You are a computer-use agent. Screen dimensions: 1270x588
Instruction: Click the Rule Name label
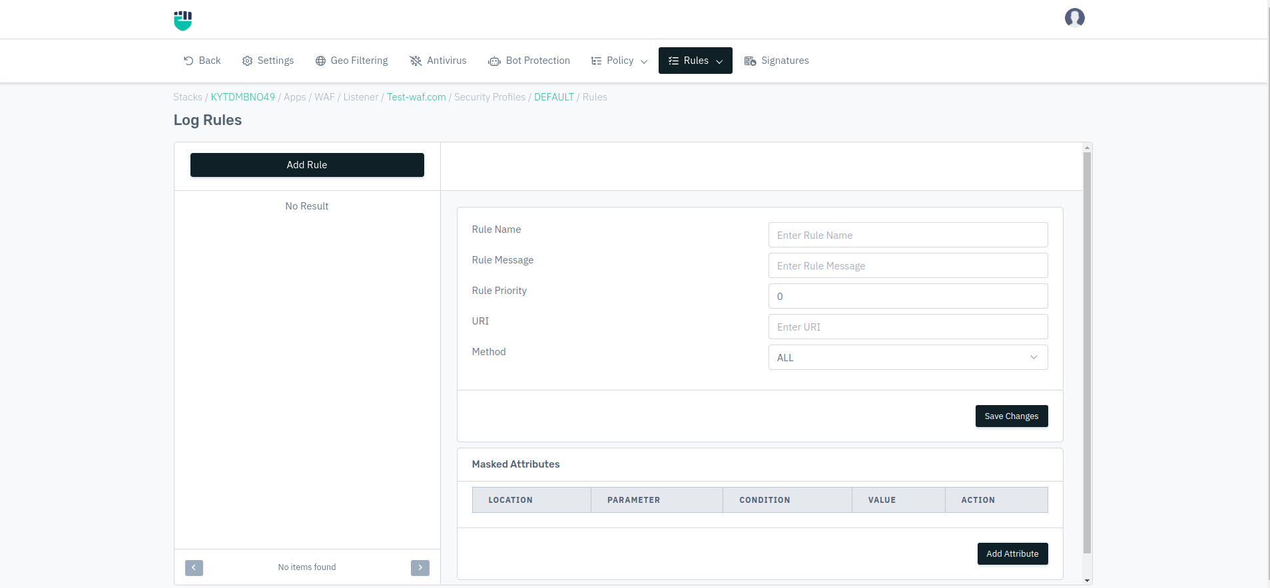(496, 229)
